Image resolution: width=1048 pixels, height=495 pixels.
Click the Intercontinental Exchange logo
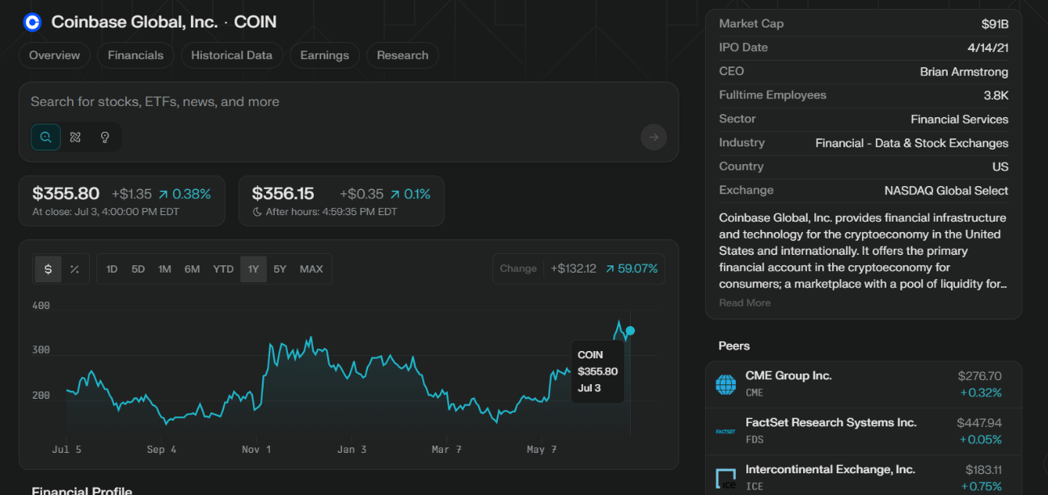726,478
